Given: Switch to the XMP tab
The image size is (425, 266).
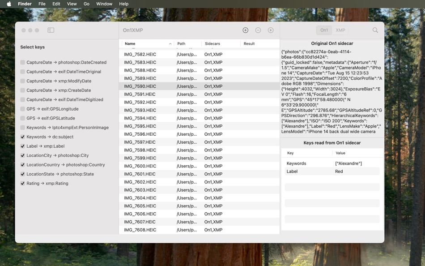Looking at the screenshot, I should [340, 30].
